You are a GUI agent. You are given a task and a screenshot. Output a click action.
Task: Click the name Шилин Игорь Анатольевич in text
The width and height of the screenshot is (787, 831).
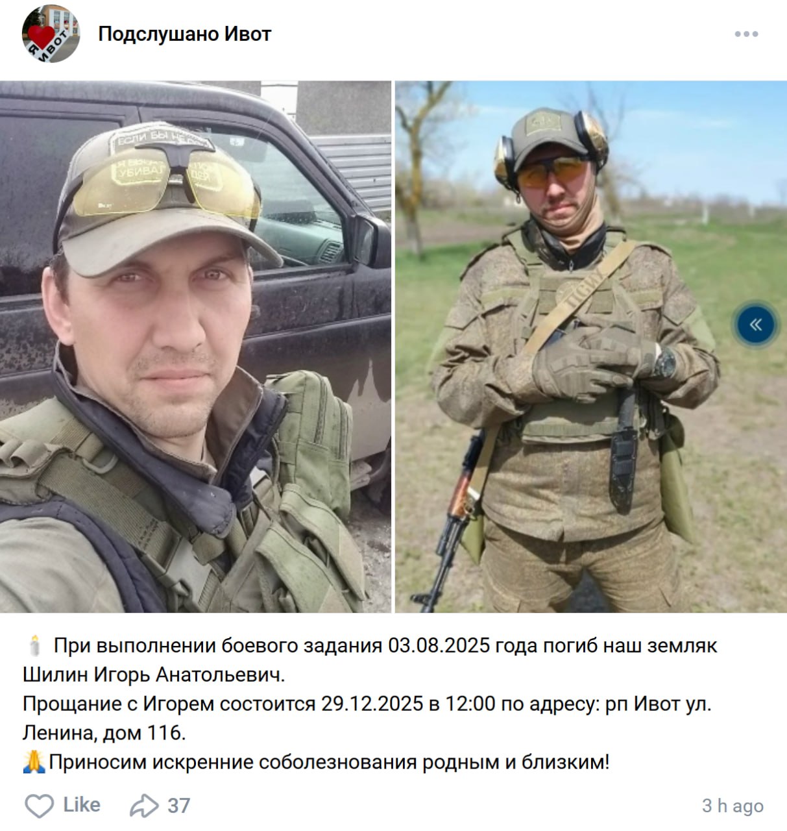coord(154,675)
